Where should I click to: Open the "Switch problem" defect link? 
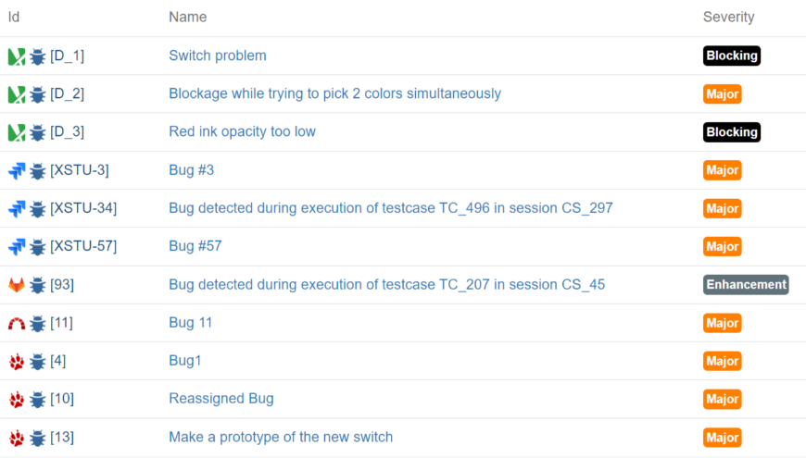[x=217, y=56]
